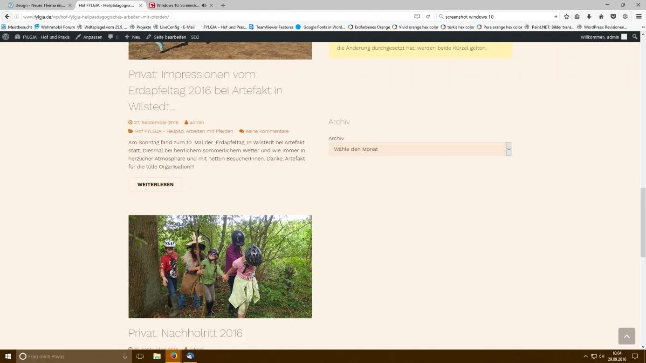Open a new browser tab with plus
The height and width of the screenshot is (363, 646).
pyautogui.click(x=223, y=6)
